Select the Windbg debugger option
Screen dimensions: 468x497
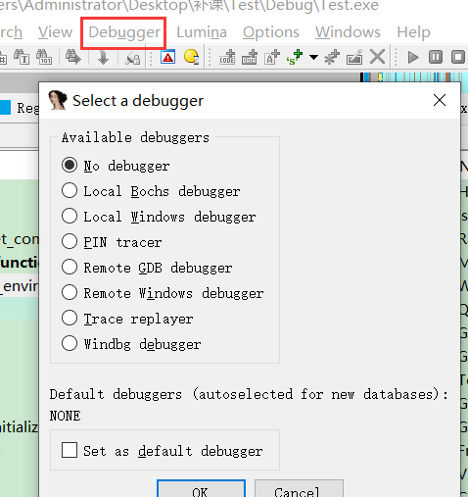click(x=131, y=344)
